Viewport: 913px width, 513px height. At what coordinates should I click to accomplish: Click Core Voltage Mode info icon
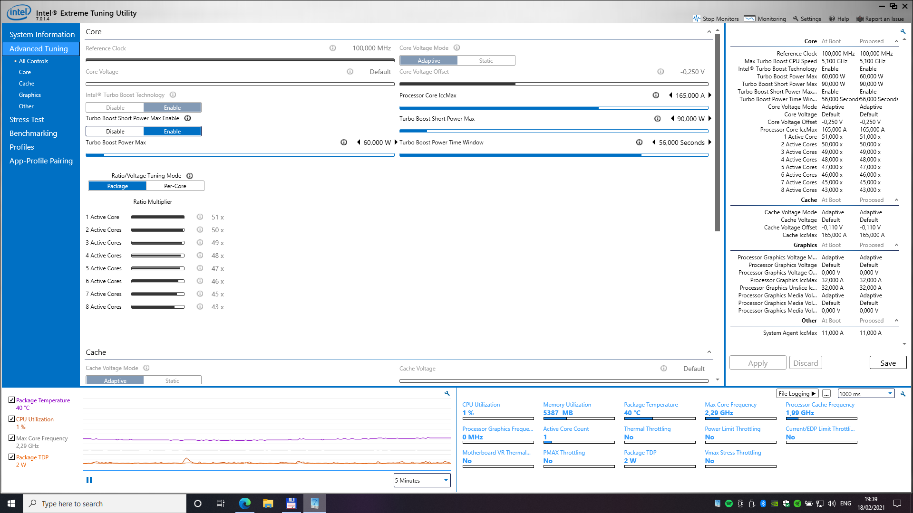click(456, 47)
